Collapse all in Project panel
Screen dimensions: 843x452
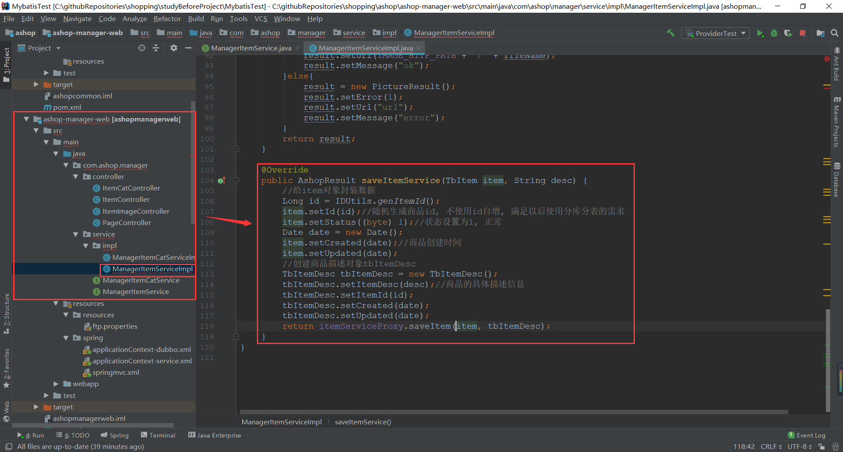(x=156, y=48)
